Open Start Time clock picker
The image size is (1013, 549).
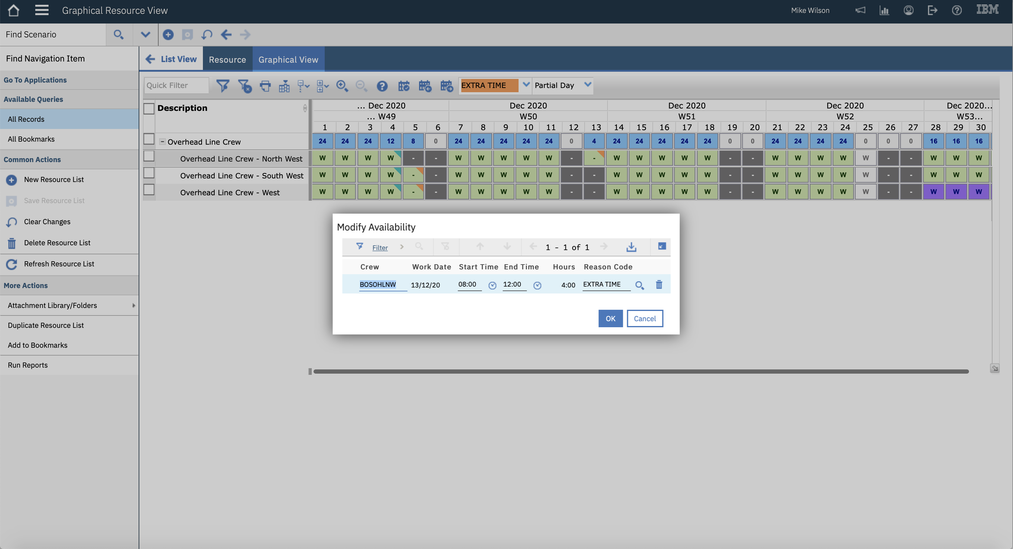(492, 285)
